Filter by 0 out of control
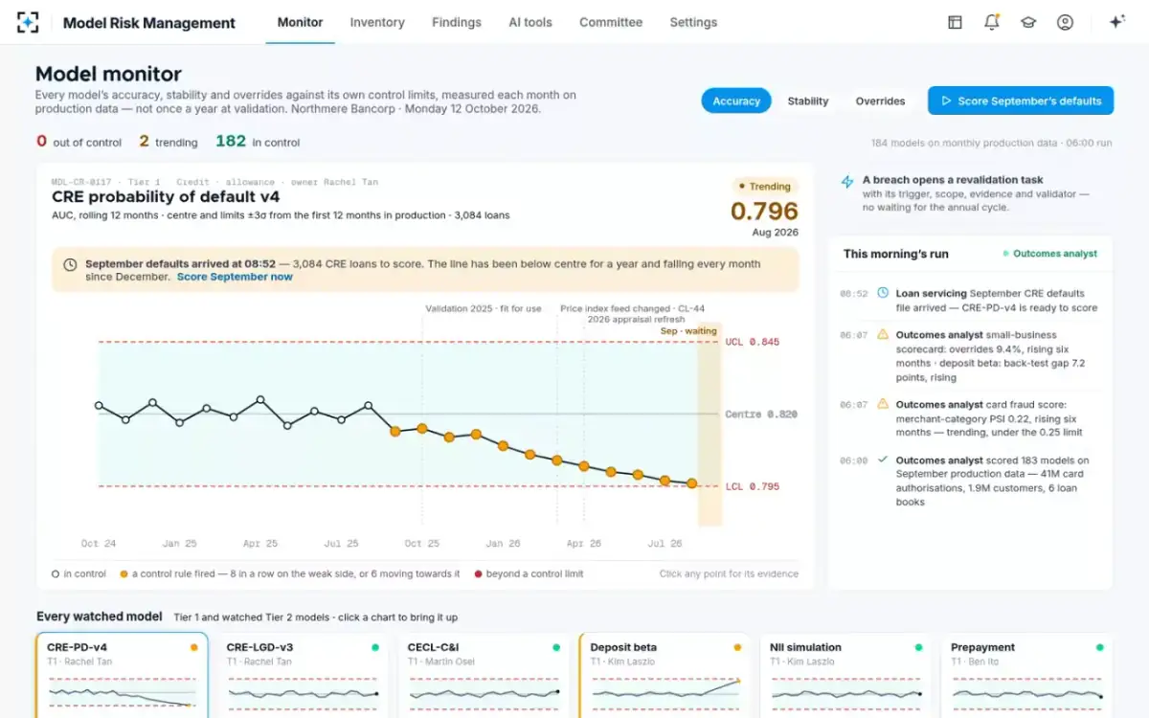The image size is (1149, 718). pyautogui.click(x=79, y=142)
